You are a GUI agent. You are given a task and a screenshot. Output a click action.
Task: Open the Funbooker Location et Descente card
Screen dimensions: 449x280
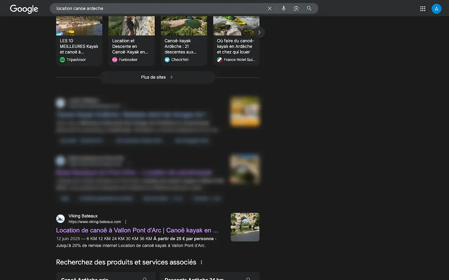point(132,41)
